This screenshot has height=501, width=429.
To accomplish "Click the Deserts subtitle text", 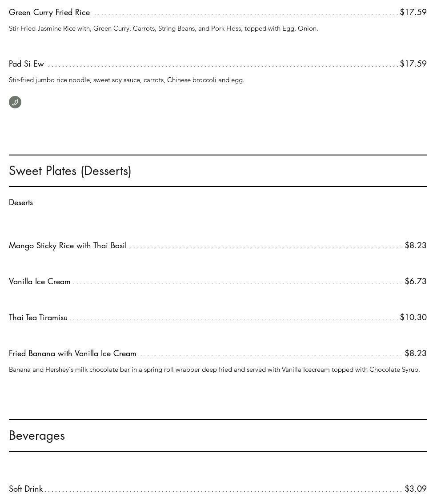I will pyautogui.click(x=21, y=203).
